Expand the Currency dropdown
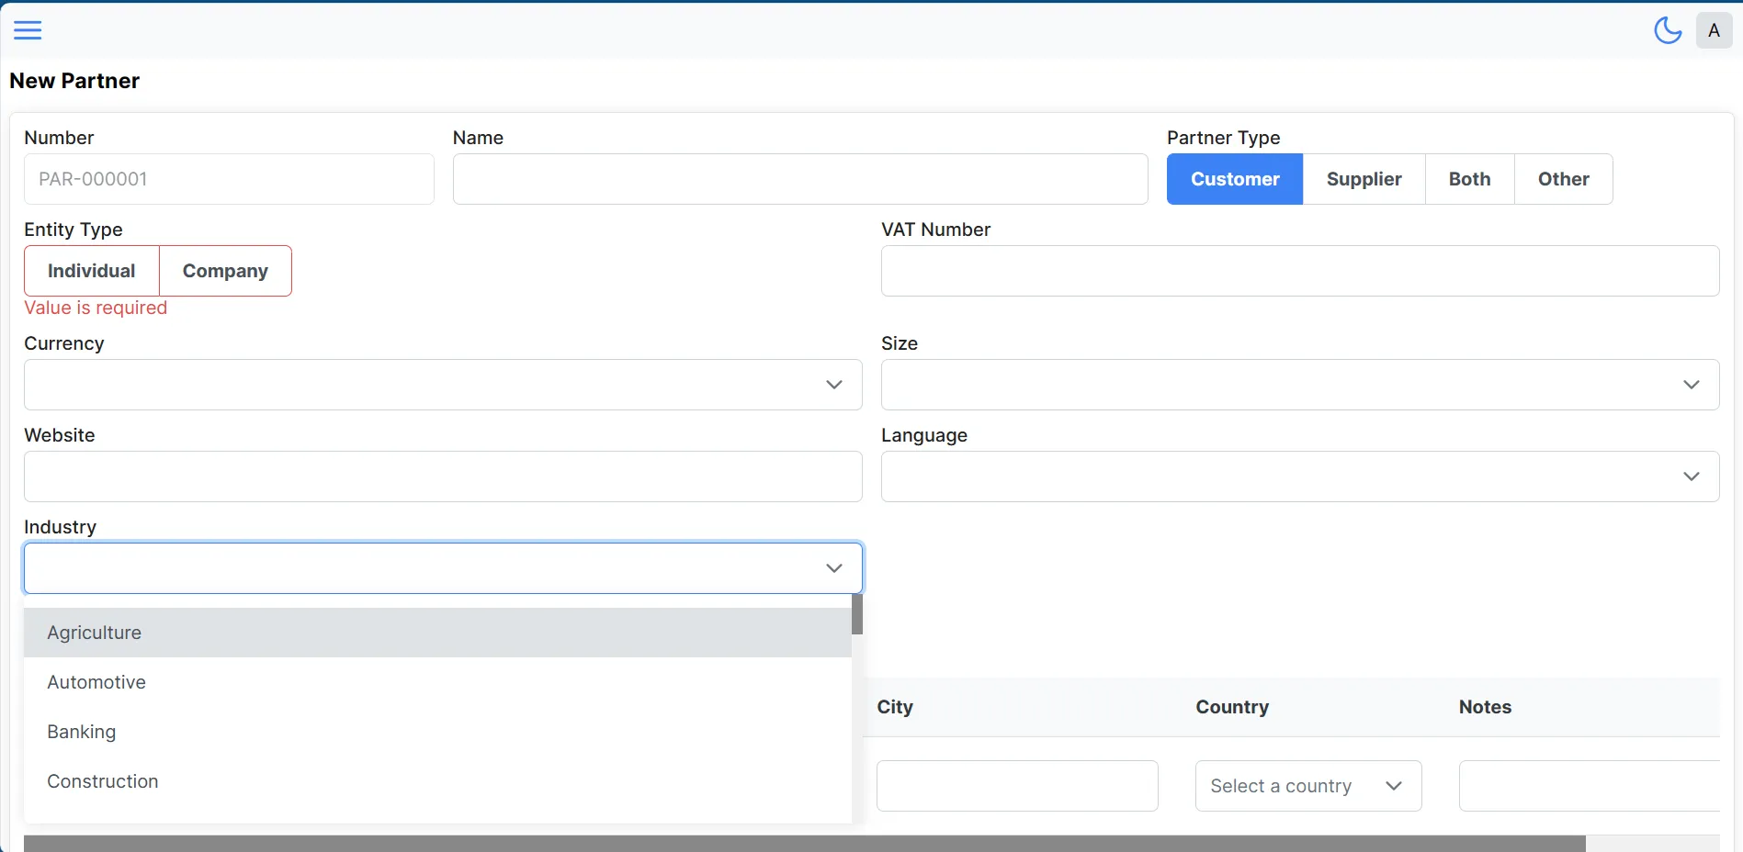Viewport: 1743px width, 852px height. click(833, 385)
